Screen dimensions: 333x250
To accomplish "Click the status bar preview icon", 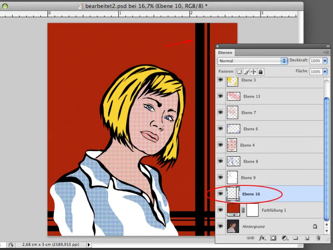I will 11,245.
